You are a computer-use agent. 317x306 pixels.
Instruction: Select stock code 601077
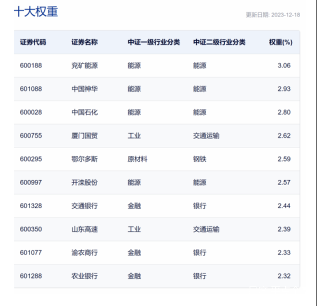pos(31,253)
